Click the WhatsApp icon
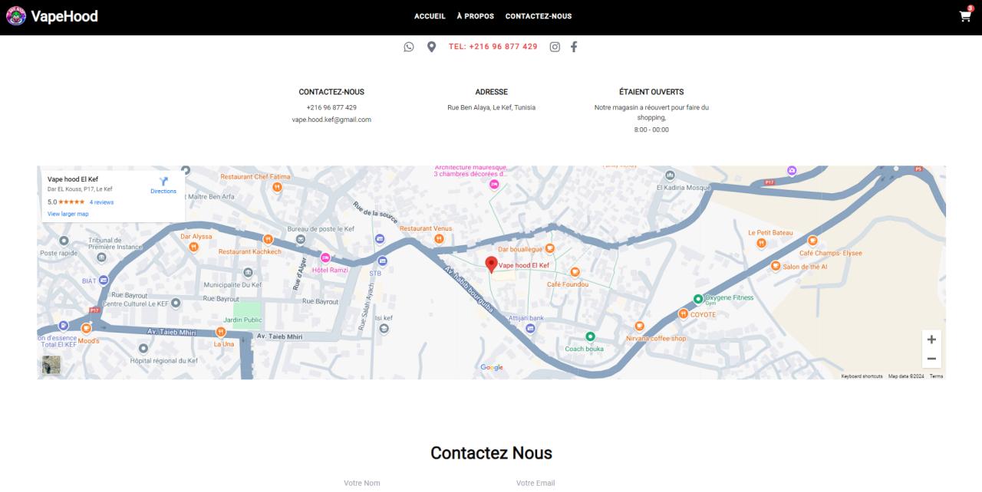 click(x=409, y=47)
